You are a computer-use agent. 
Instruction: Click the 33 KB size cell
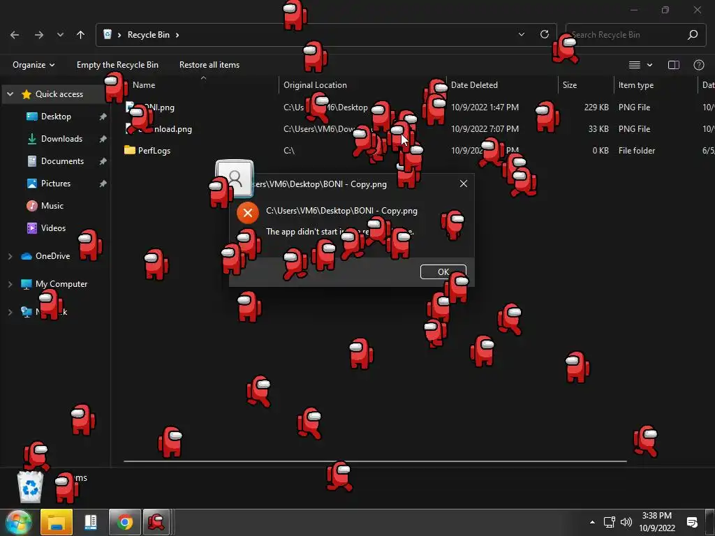pyautogui.click(x=598, y=129)
